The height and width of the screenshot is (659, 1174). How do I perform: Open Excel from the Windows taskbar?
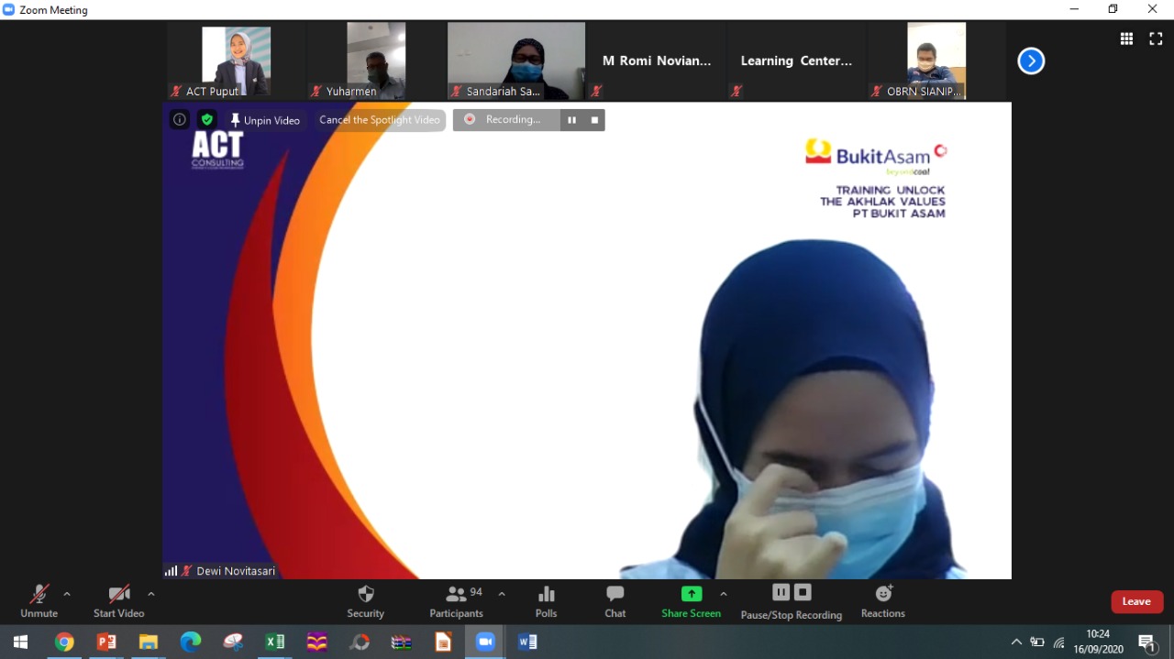click(x=274, y=642)
